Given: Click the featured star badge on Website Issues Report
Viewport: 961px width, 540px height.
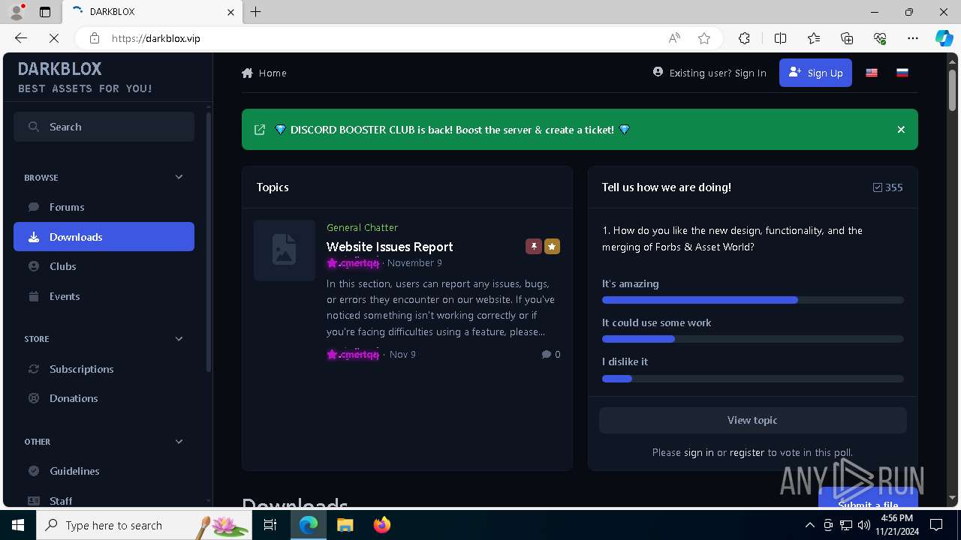Looking at the screenshot, I should [x=552, y=247].
